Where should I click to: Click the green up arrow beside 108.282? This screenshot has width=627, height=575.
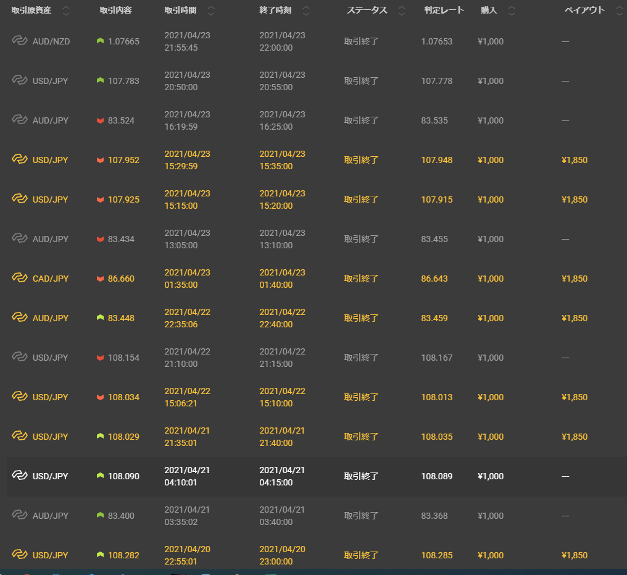(100, 555)
